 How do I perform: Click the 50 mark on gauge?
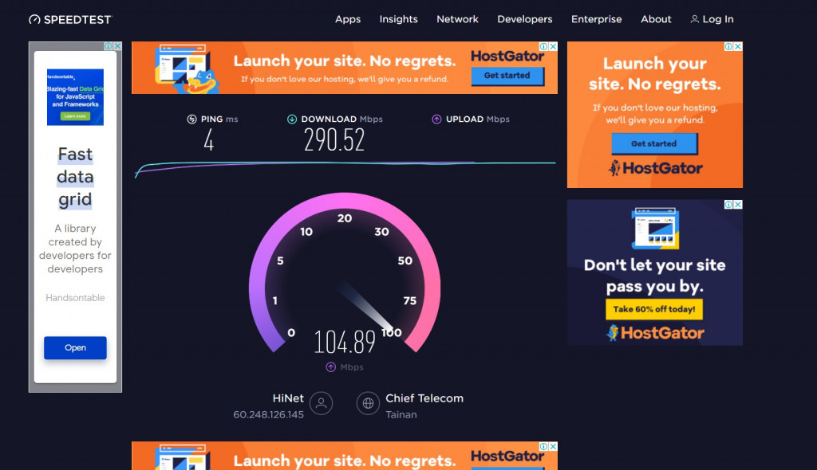tap(405, 260)
